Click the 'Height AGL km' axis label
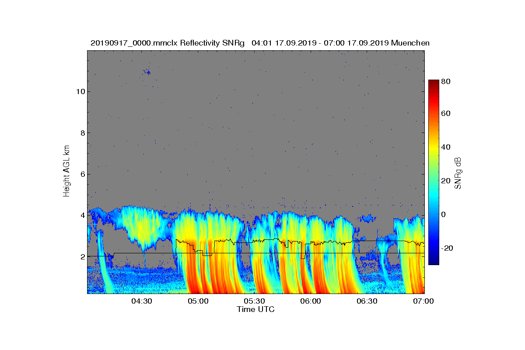525x350 pixels. 66,172
